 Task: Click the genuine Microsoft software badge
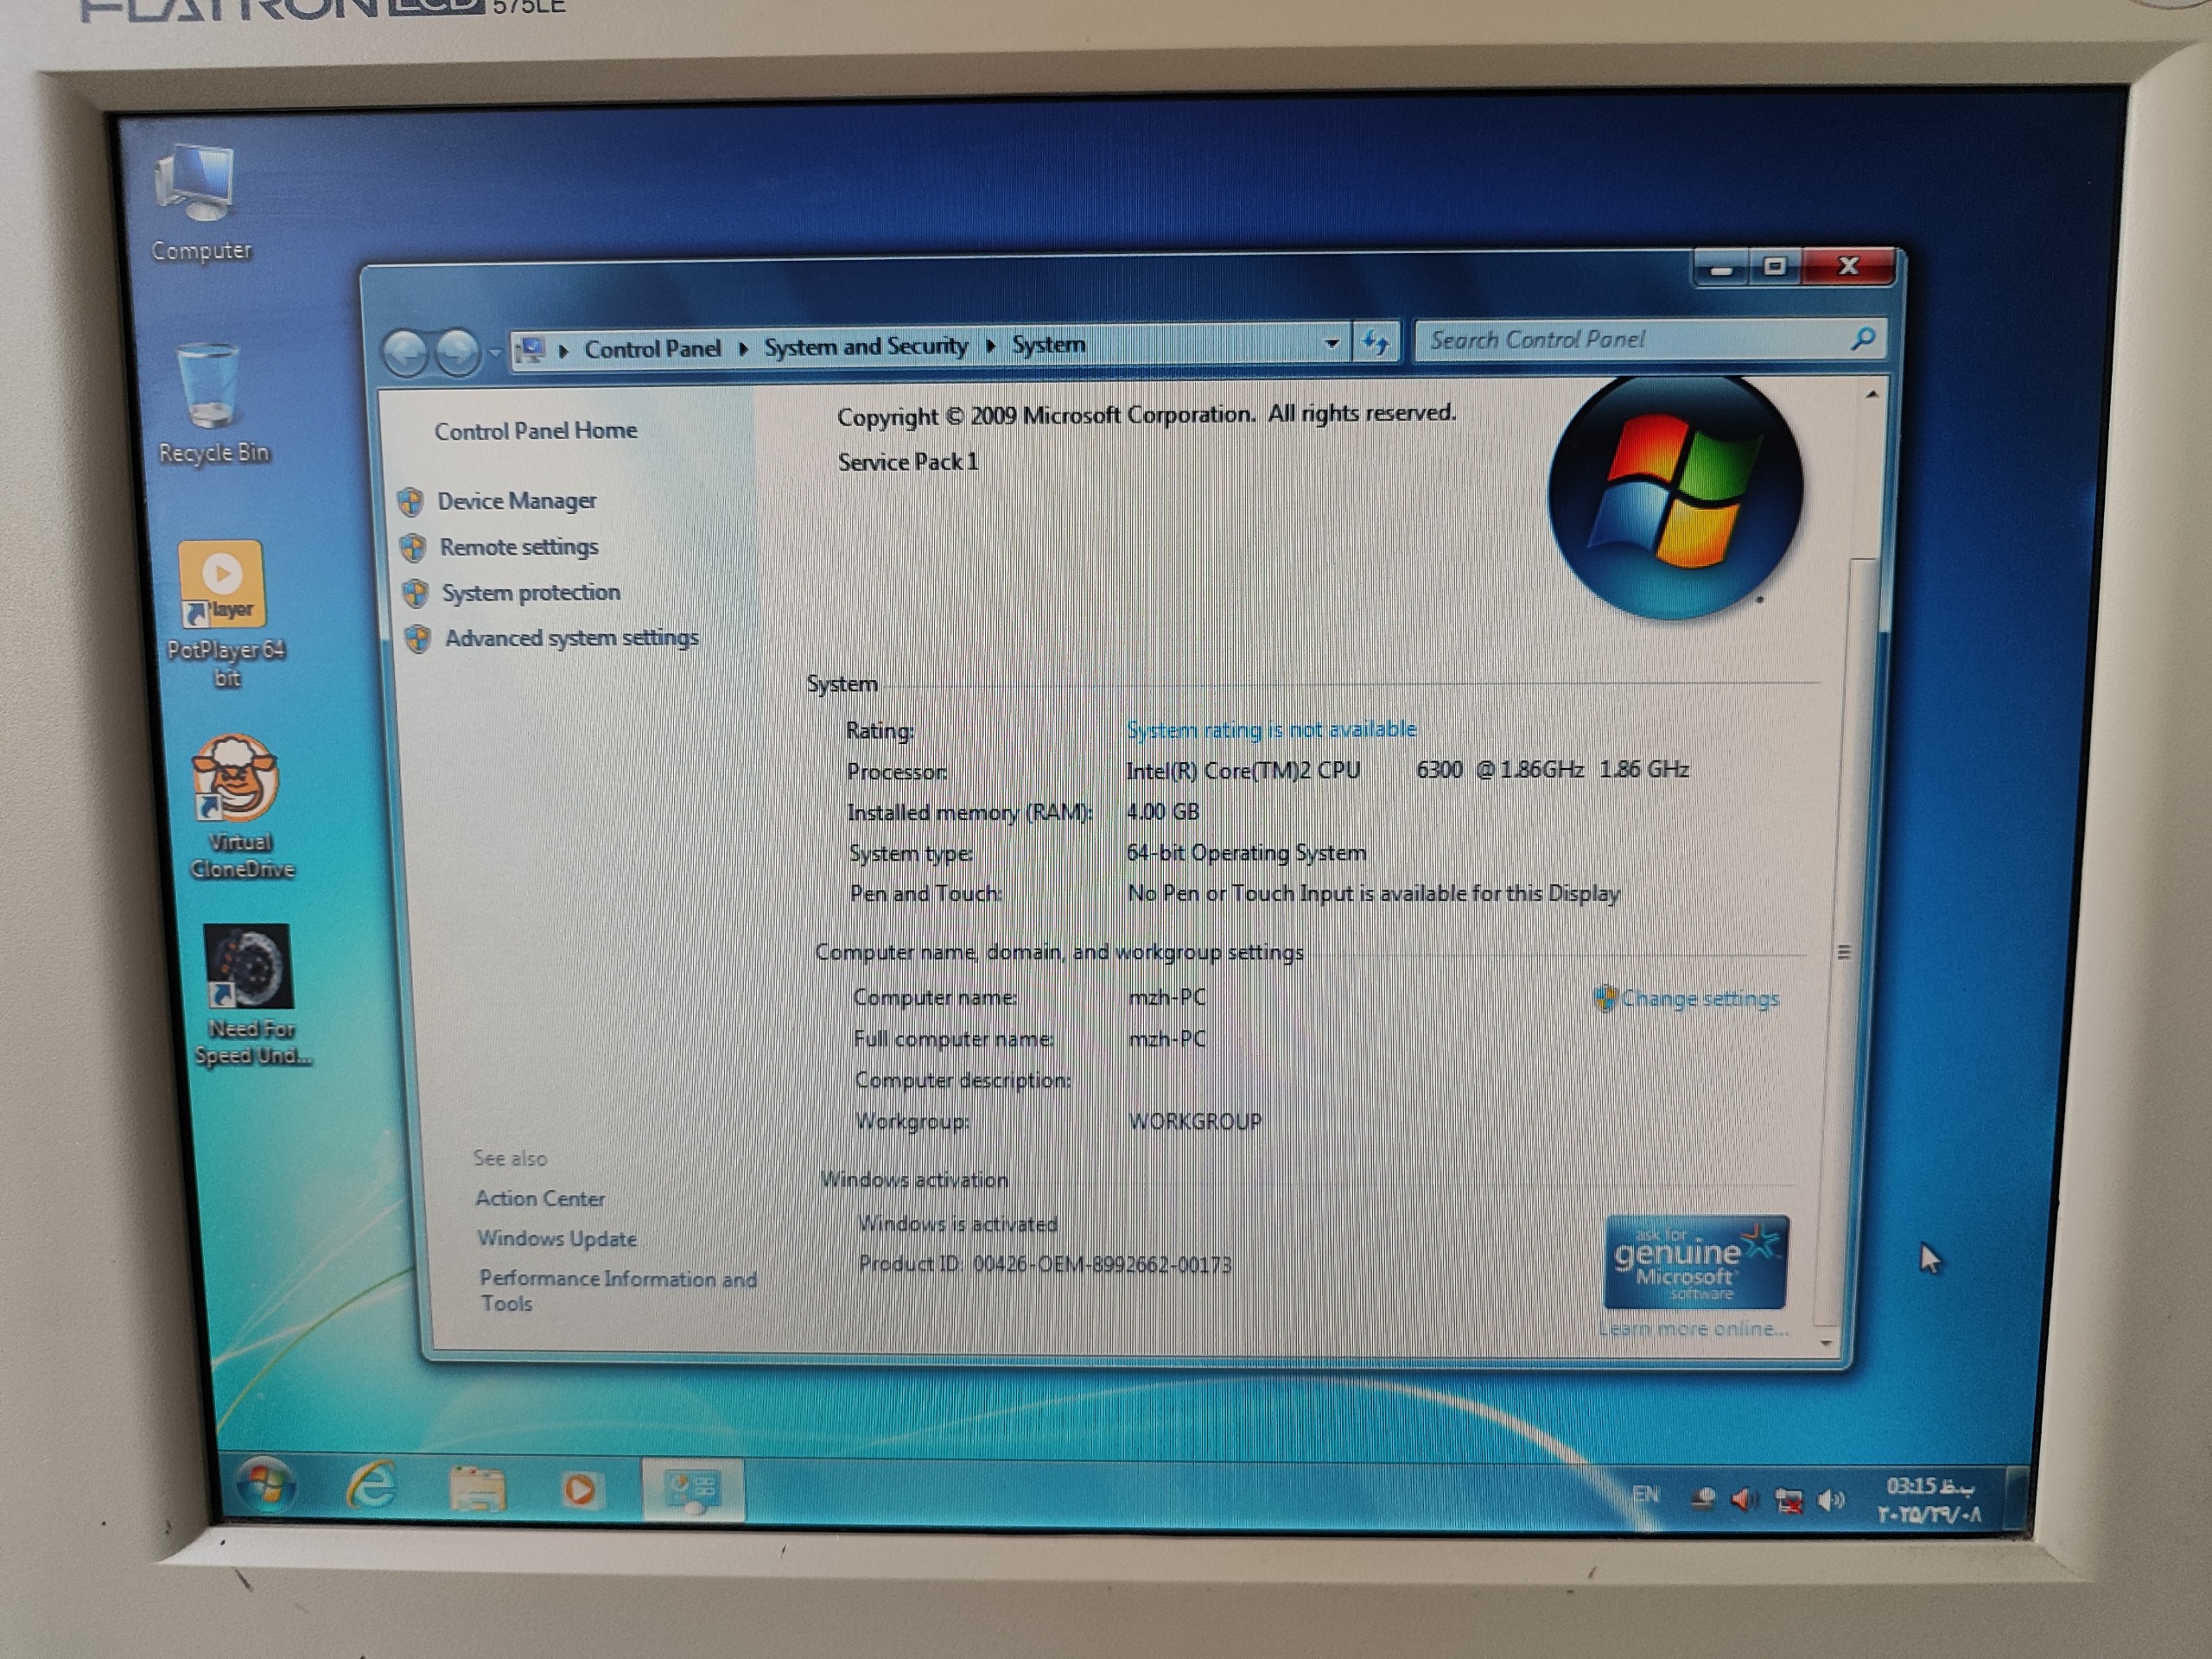tap(1695, 1263)
